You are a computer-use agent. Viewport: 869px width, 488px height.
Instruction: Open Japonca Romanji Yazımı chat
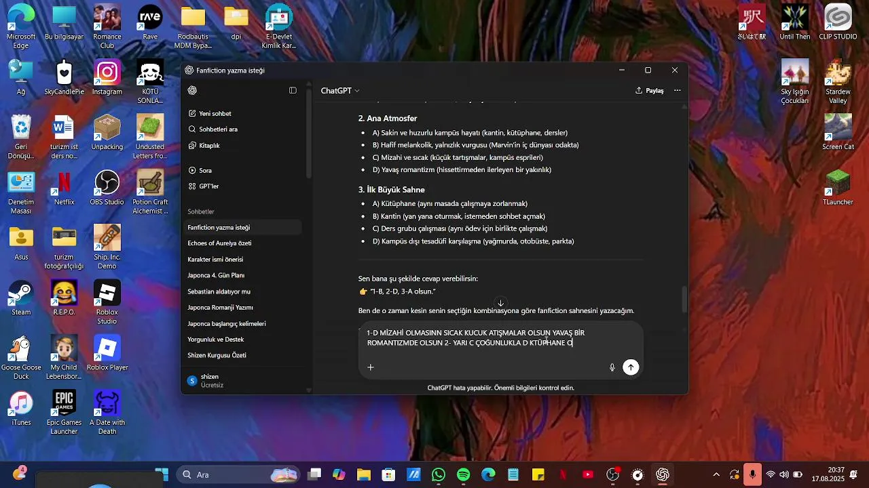[x=243, y=307]
